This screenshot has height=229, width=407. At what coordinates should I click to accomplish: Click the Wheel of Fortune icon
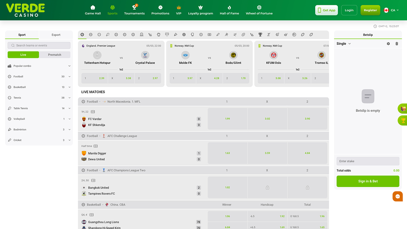coord(259,8)
